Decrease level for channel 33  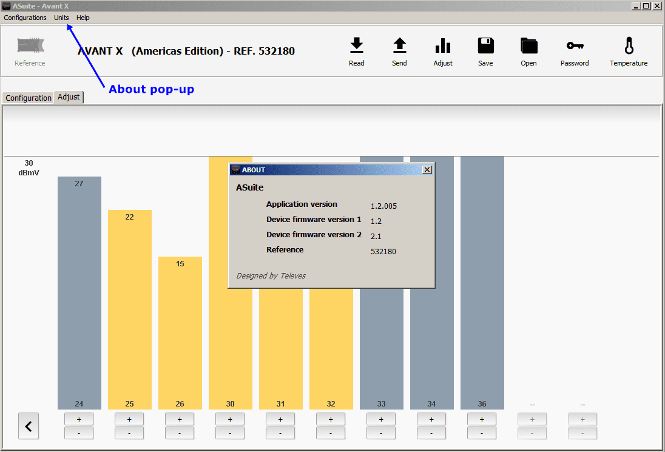coord(381,433)
